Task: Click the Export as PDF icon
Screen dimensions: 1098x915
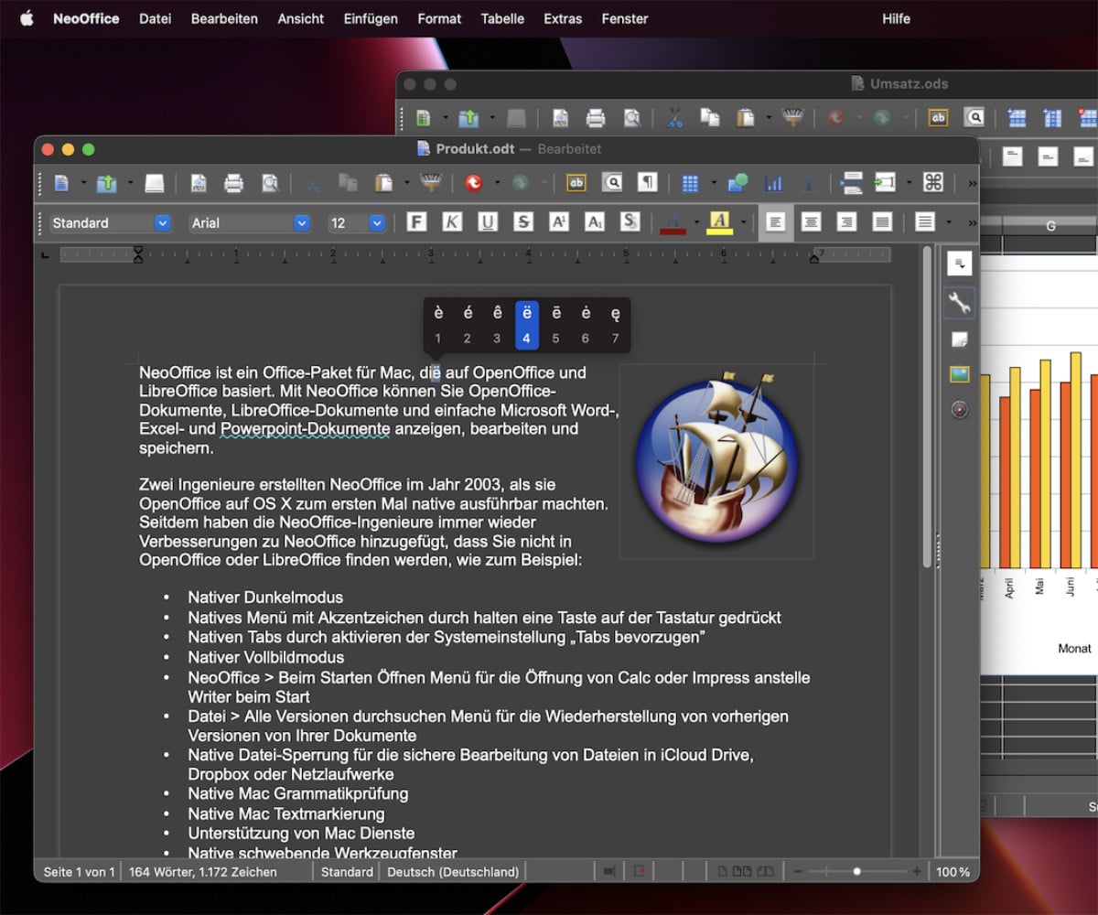Action: point(198,183)
